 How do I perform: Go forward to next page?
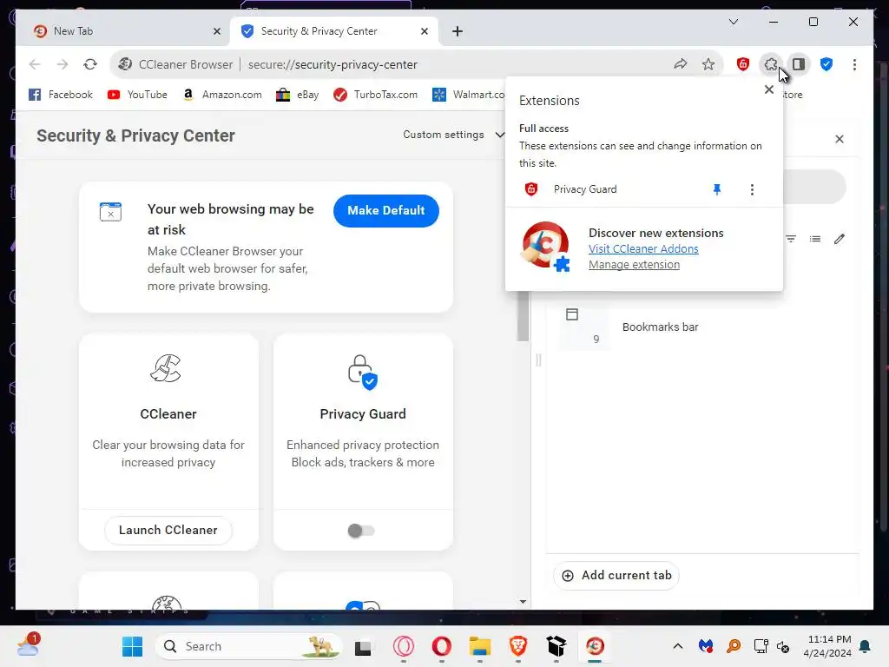coord(63,64)
